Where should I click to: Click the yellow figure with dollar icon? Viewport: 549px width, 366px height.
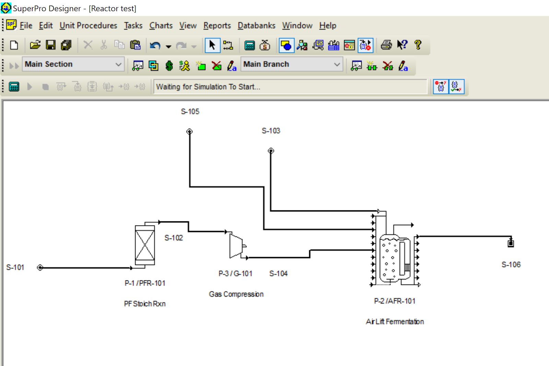pyautogui.click(x=185, y=66)
